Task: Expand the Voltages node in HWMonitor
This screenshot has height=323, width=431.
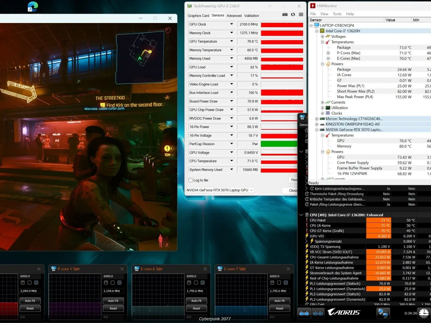Action: [322, 36]
